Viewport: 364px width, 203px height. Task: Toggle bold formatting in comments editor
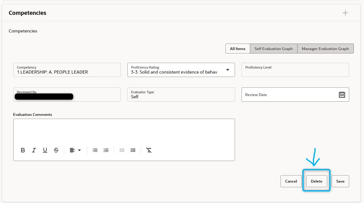(23, 150)
